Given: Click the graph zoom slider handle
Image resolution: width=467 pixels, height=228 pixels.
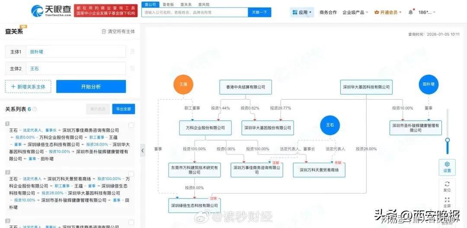Looking at the screenshot, I should 447,140.
